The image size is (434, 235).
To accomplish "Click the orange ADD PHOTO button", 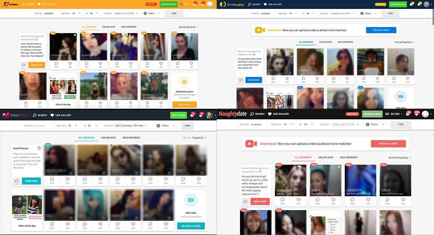I will pyautogui.click(x=184, y=104).
